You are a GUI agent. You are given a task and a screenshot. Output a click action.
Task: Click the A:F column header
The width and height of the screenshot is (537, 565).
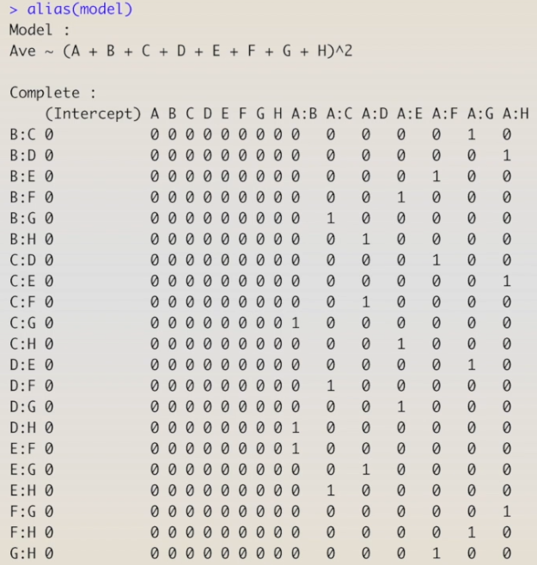(x=445, y=112)
